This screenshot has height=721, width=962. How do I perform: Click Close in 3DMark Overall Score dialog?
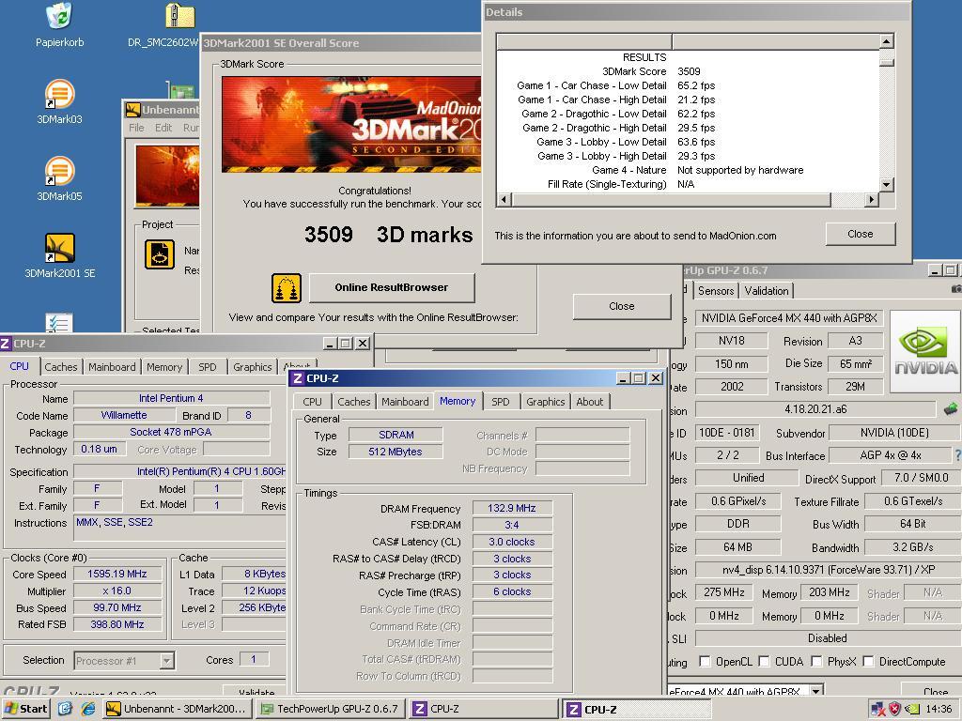(x=622, y=306)
